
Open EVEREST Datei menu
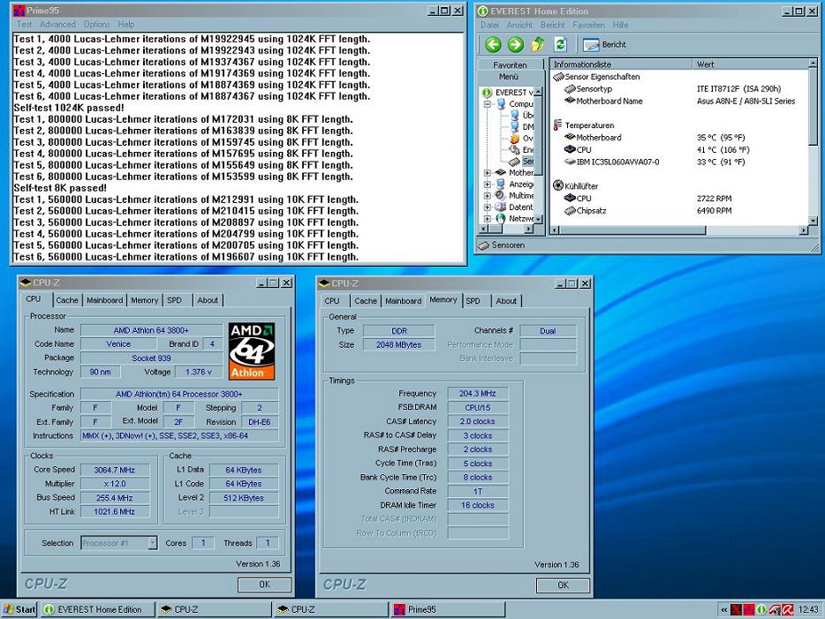[489, 25]
